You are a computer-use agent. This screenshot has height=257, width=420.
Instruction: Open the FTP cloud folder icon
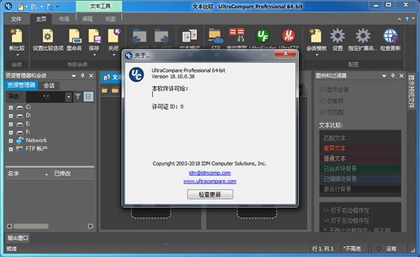click(x=216, y=36)
